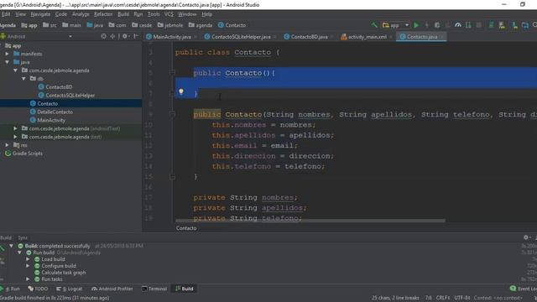Close the ContactoSQLiteHelper.java tab

[x=275, y=37]
